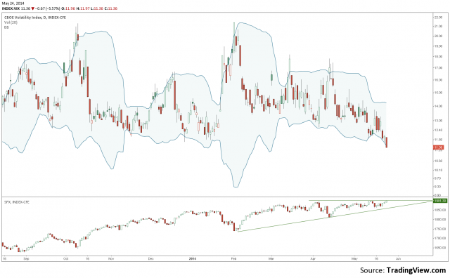The height and width of the screenshot is (278, 450).
Task: Click the "May 24, 2014" date text
Action: pos(12,3)
